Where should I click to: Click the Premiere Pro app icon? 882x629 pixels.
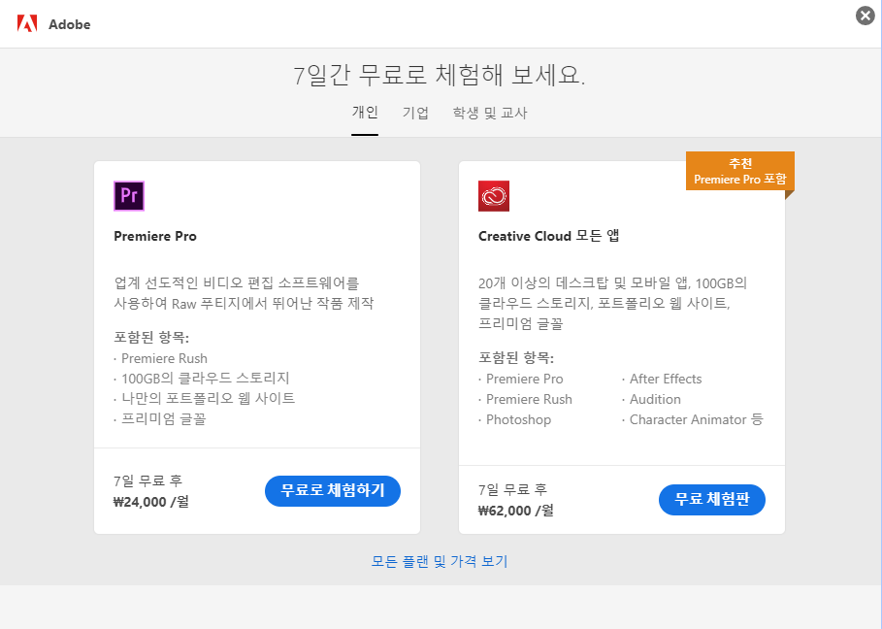pyautogui.click(x=129, y=196)
